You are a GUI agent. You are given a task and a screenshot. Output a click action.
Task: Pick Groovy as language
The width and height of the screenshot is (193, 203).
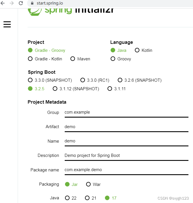click(x=121, y=59)
